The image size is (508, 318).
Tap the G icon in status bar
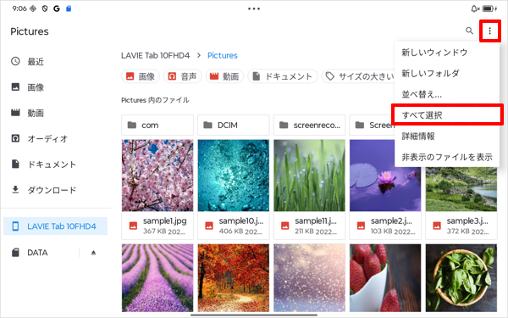pos(57,8)
